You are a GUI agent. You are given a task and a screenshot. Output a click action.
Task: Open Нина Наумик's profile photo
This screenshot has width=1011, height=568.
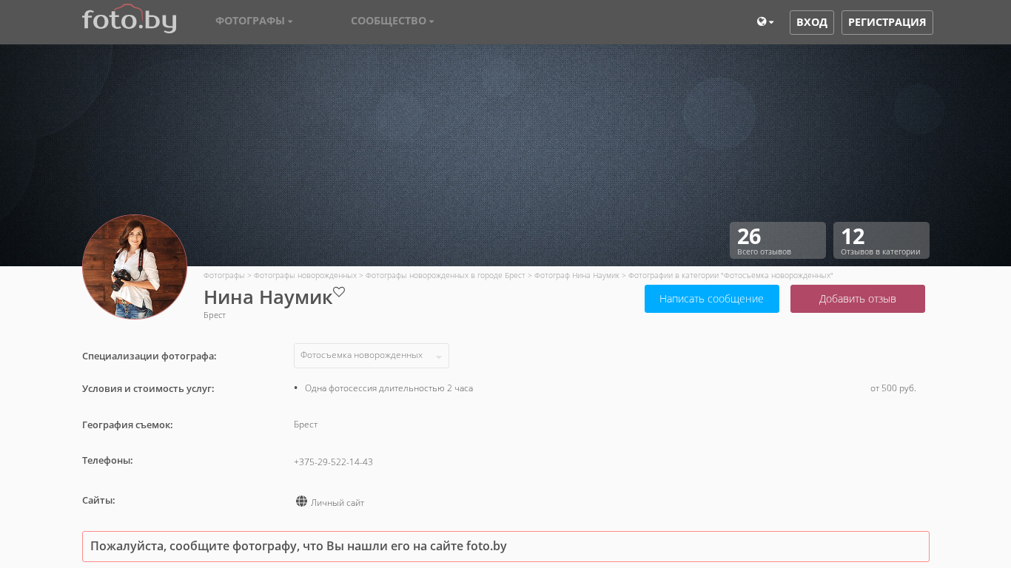coord(135,267)
